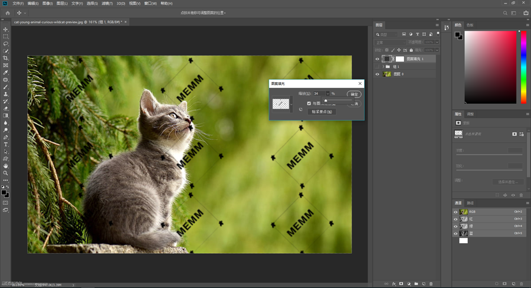Select the Type tool in the toolbar
The image size is (531, 288).
[6, 145]
